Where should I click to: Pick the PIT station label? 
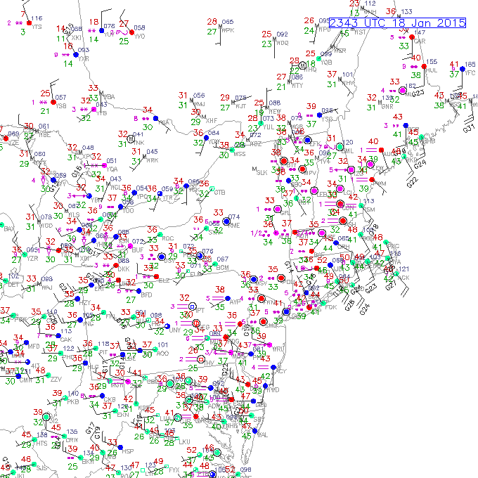coord(103,352)
